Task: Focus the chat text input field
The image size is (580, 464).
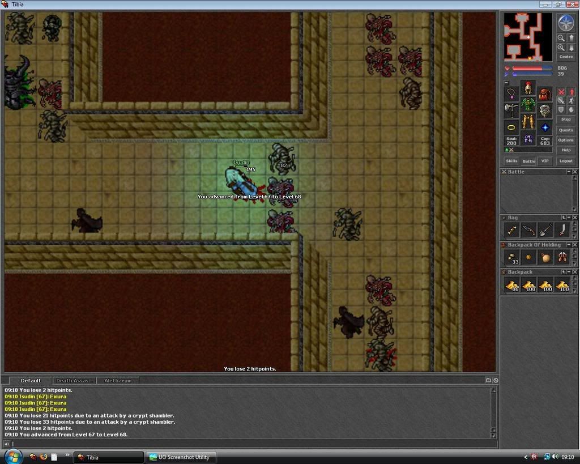Action: tap(254, 444)
